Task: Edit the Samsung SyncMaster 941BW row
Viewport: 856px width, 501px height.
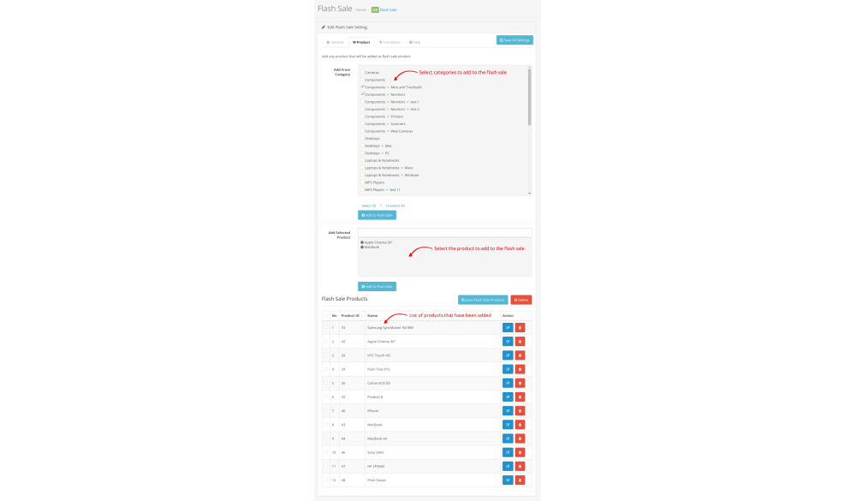Action: [508, 327]
